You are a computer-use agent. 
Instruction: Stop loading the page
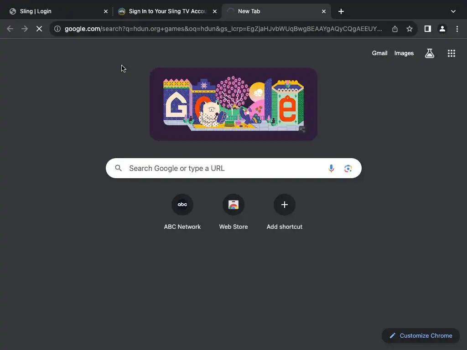click(39, 29)
